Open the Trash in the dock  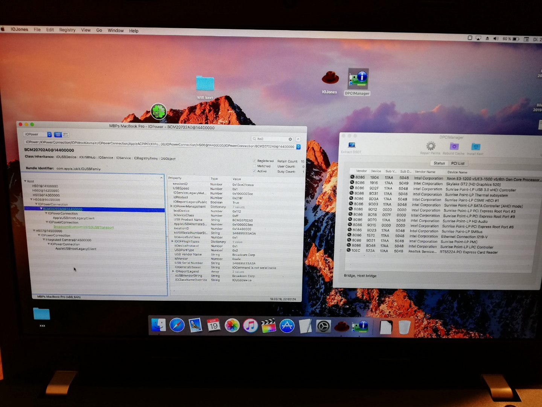coord(404,327)
